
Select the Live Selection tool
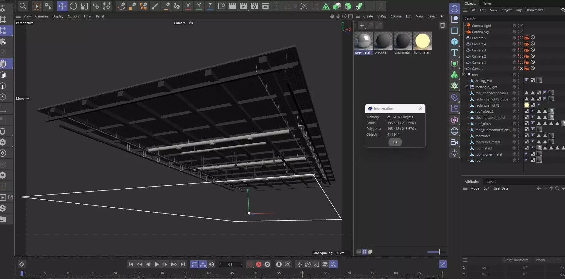pyautogui.click(x=37, y=6)
